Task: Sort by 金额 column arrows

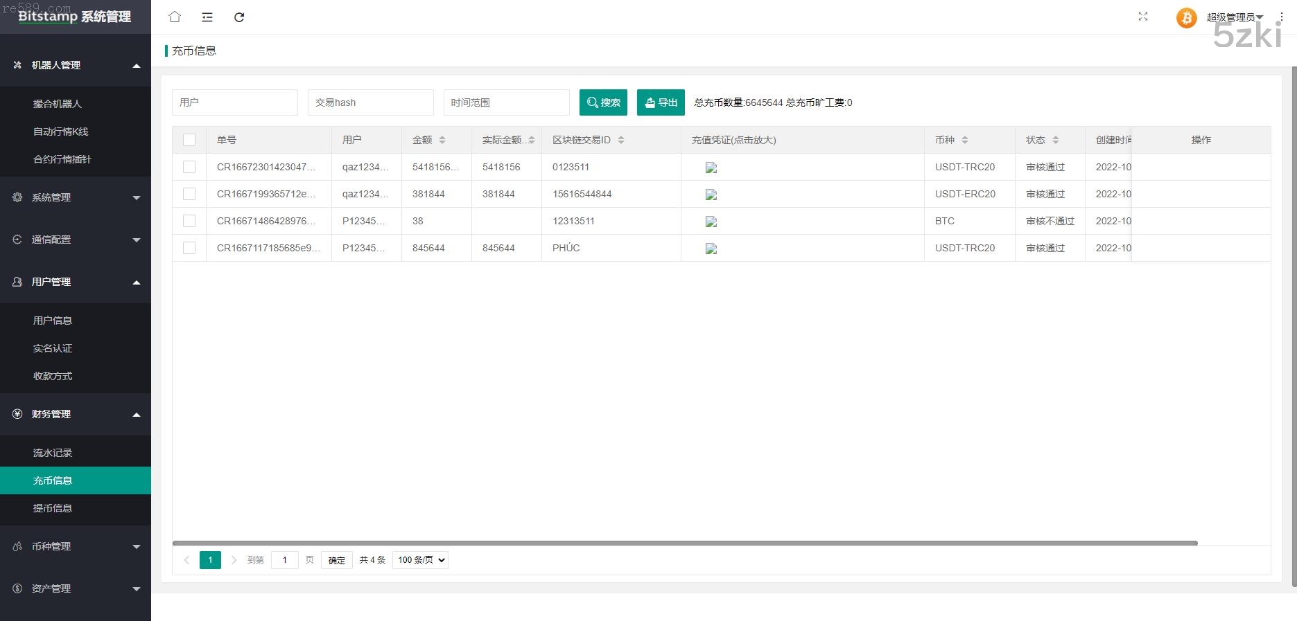Action: pyautogui.click(x=442, y=140)
